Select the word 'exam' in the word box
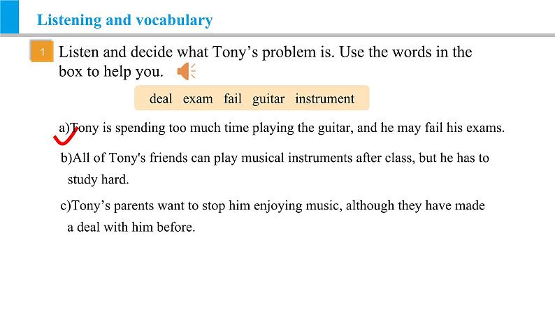This screenshot has width=555, height=312. coord(198,98)
